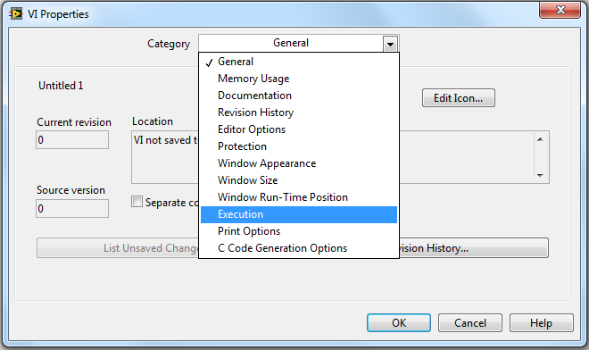Click the Location box scroll up arrow
This screenshot has height=350, width=589.
(x=540, y=139)
